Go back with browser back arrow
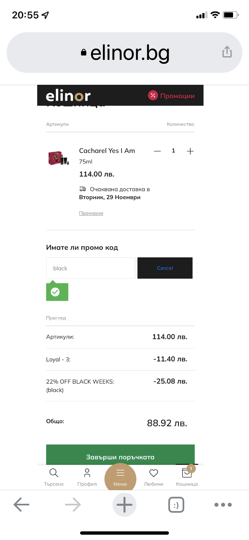249x540 pixels. pos(22,504)
